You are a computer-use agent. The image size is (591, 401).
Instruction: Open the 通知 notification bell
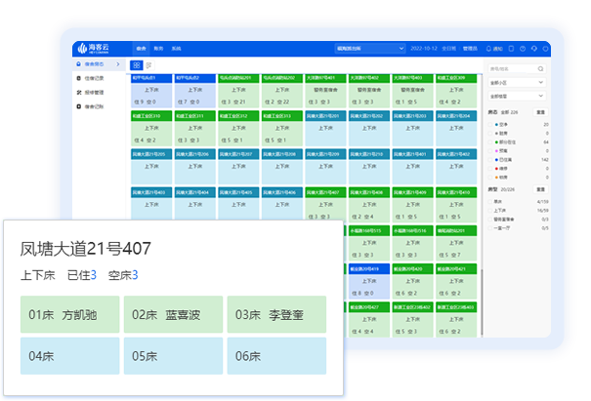coord(493,48)
